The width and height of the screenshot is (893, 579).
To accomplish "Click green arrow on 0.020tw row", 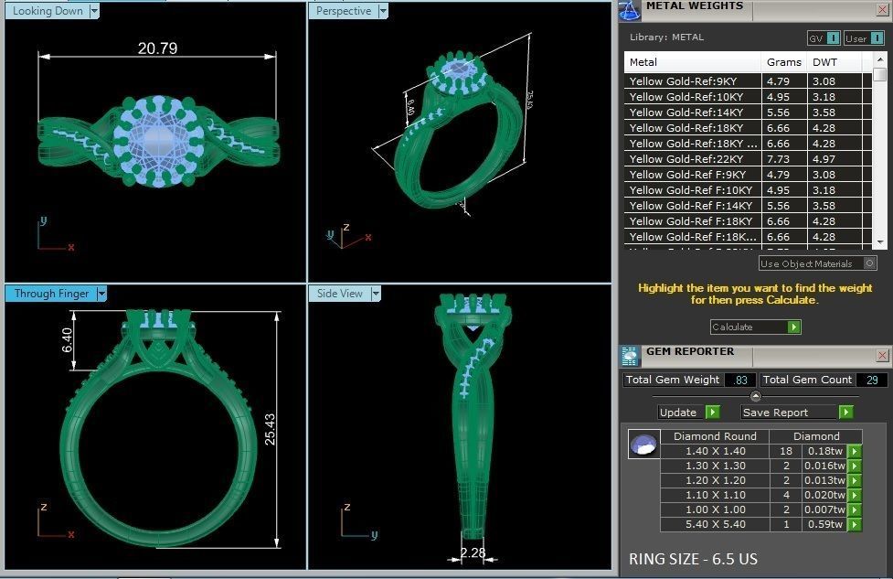I will [x=855, y=495].
